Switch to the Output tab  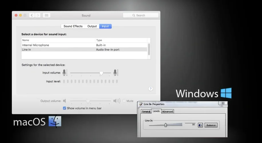[x=92, y=26]
